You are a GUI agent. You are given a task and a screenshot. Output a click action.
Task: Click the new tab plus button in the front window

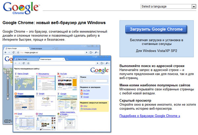pos(67,59)
